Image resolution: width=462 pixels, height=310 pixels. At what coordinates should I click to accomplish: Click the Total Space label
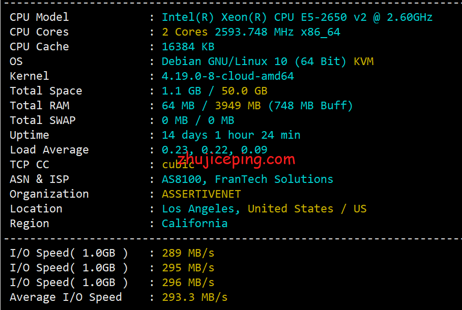pyautogui.click(x=46, y=91)
